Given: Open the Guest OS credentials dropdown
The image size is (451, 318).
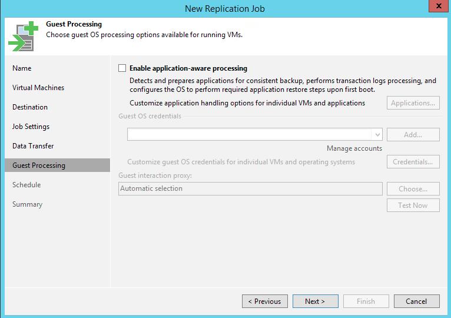Looking at the screenshot, I should tap(377, 134).
